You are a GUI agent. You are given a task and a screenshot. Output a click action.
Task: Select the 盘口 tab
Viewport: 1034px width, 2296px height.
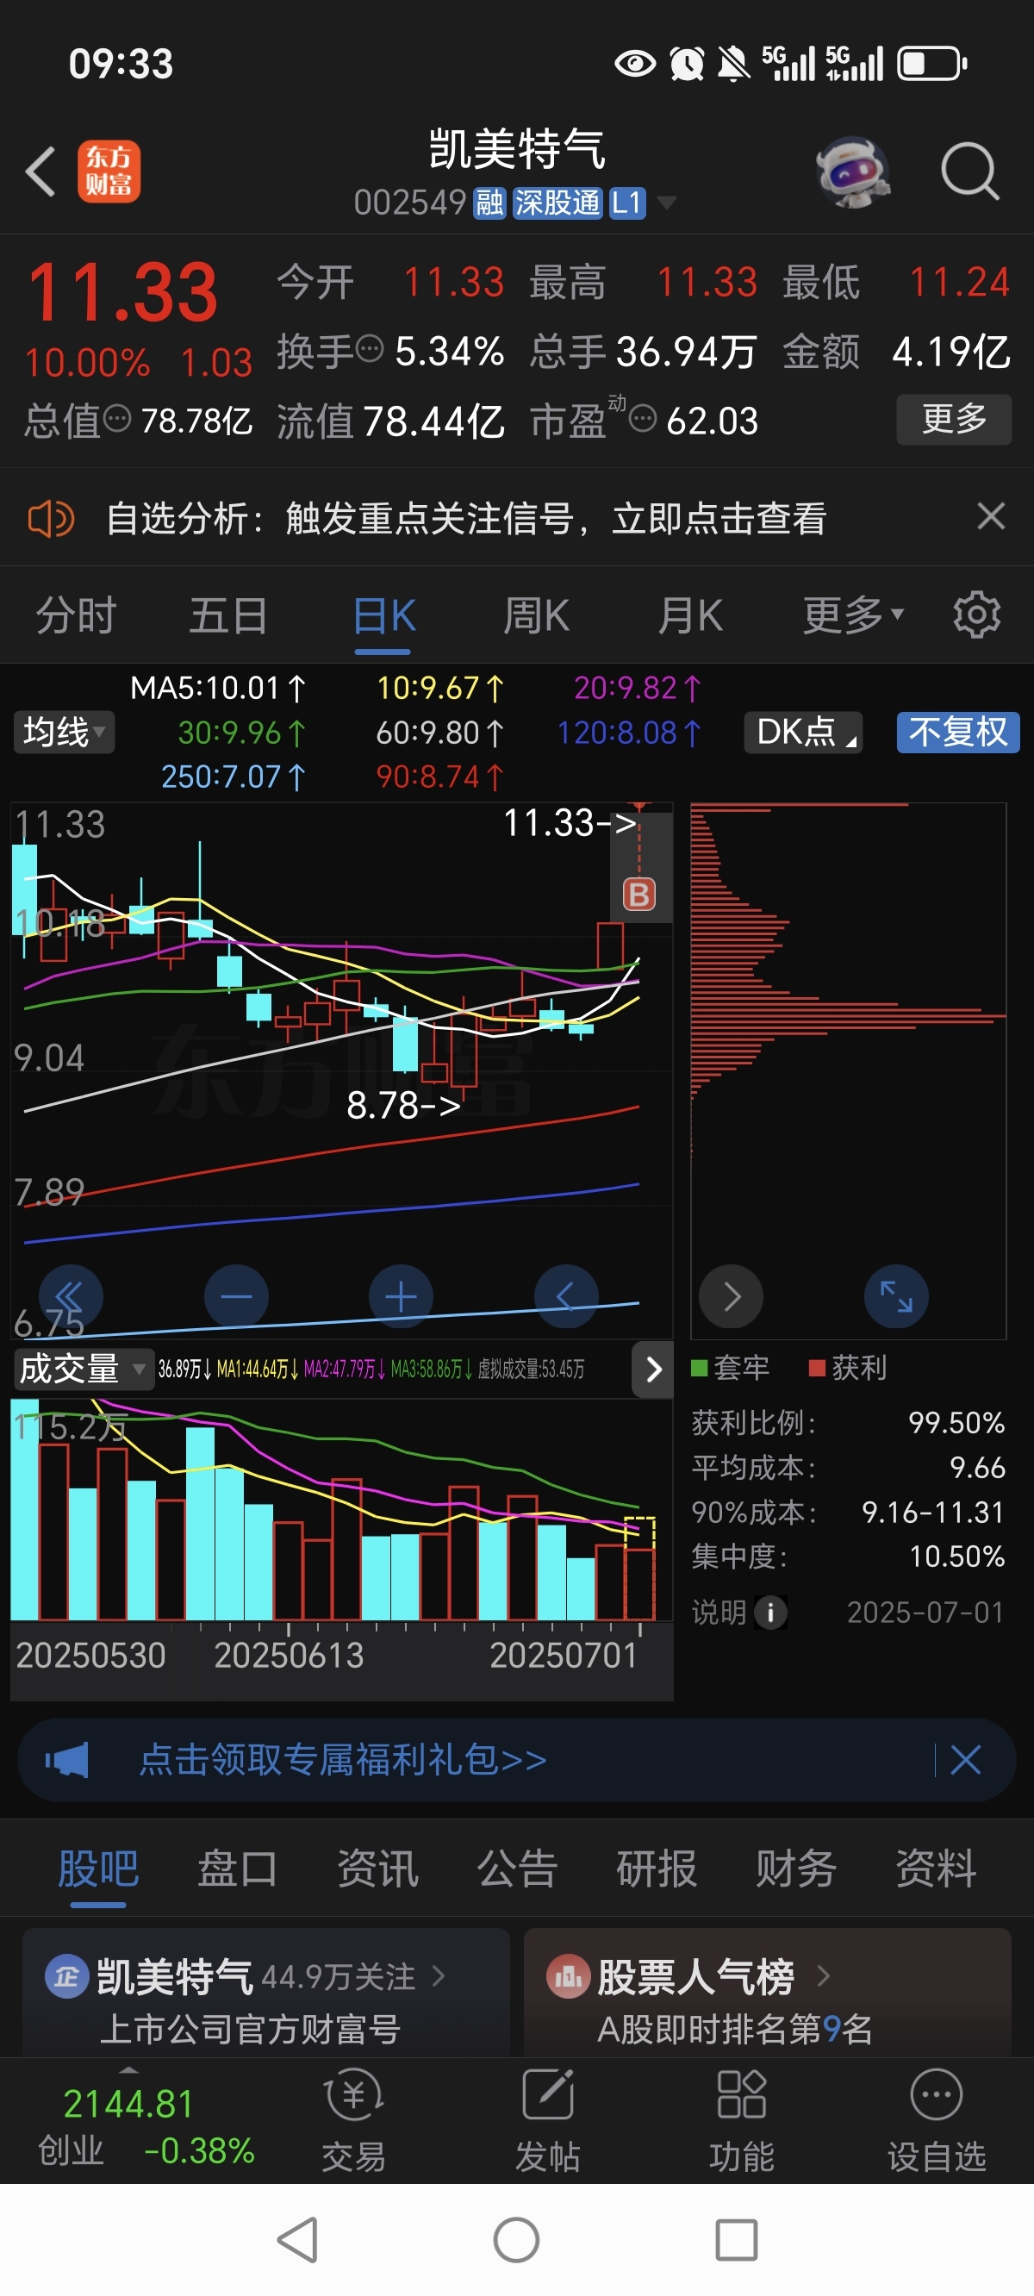237,1868
